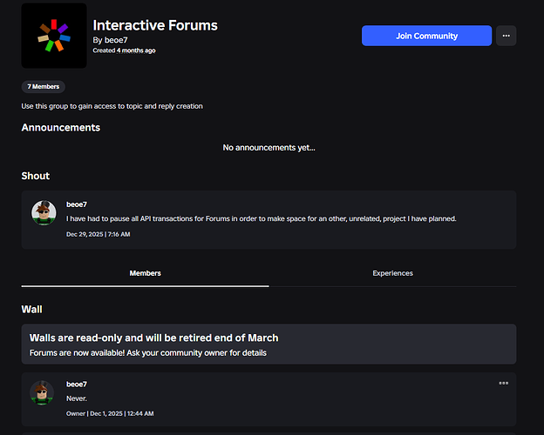Switch to the Members tab
The width and height of the screenshot is (544, 435).
click(145, 273)
